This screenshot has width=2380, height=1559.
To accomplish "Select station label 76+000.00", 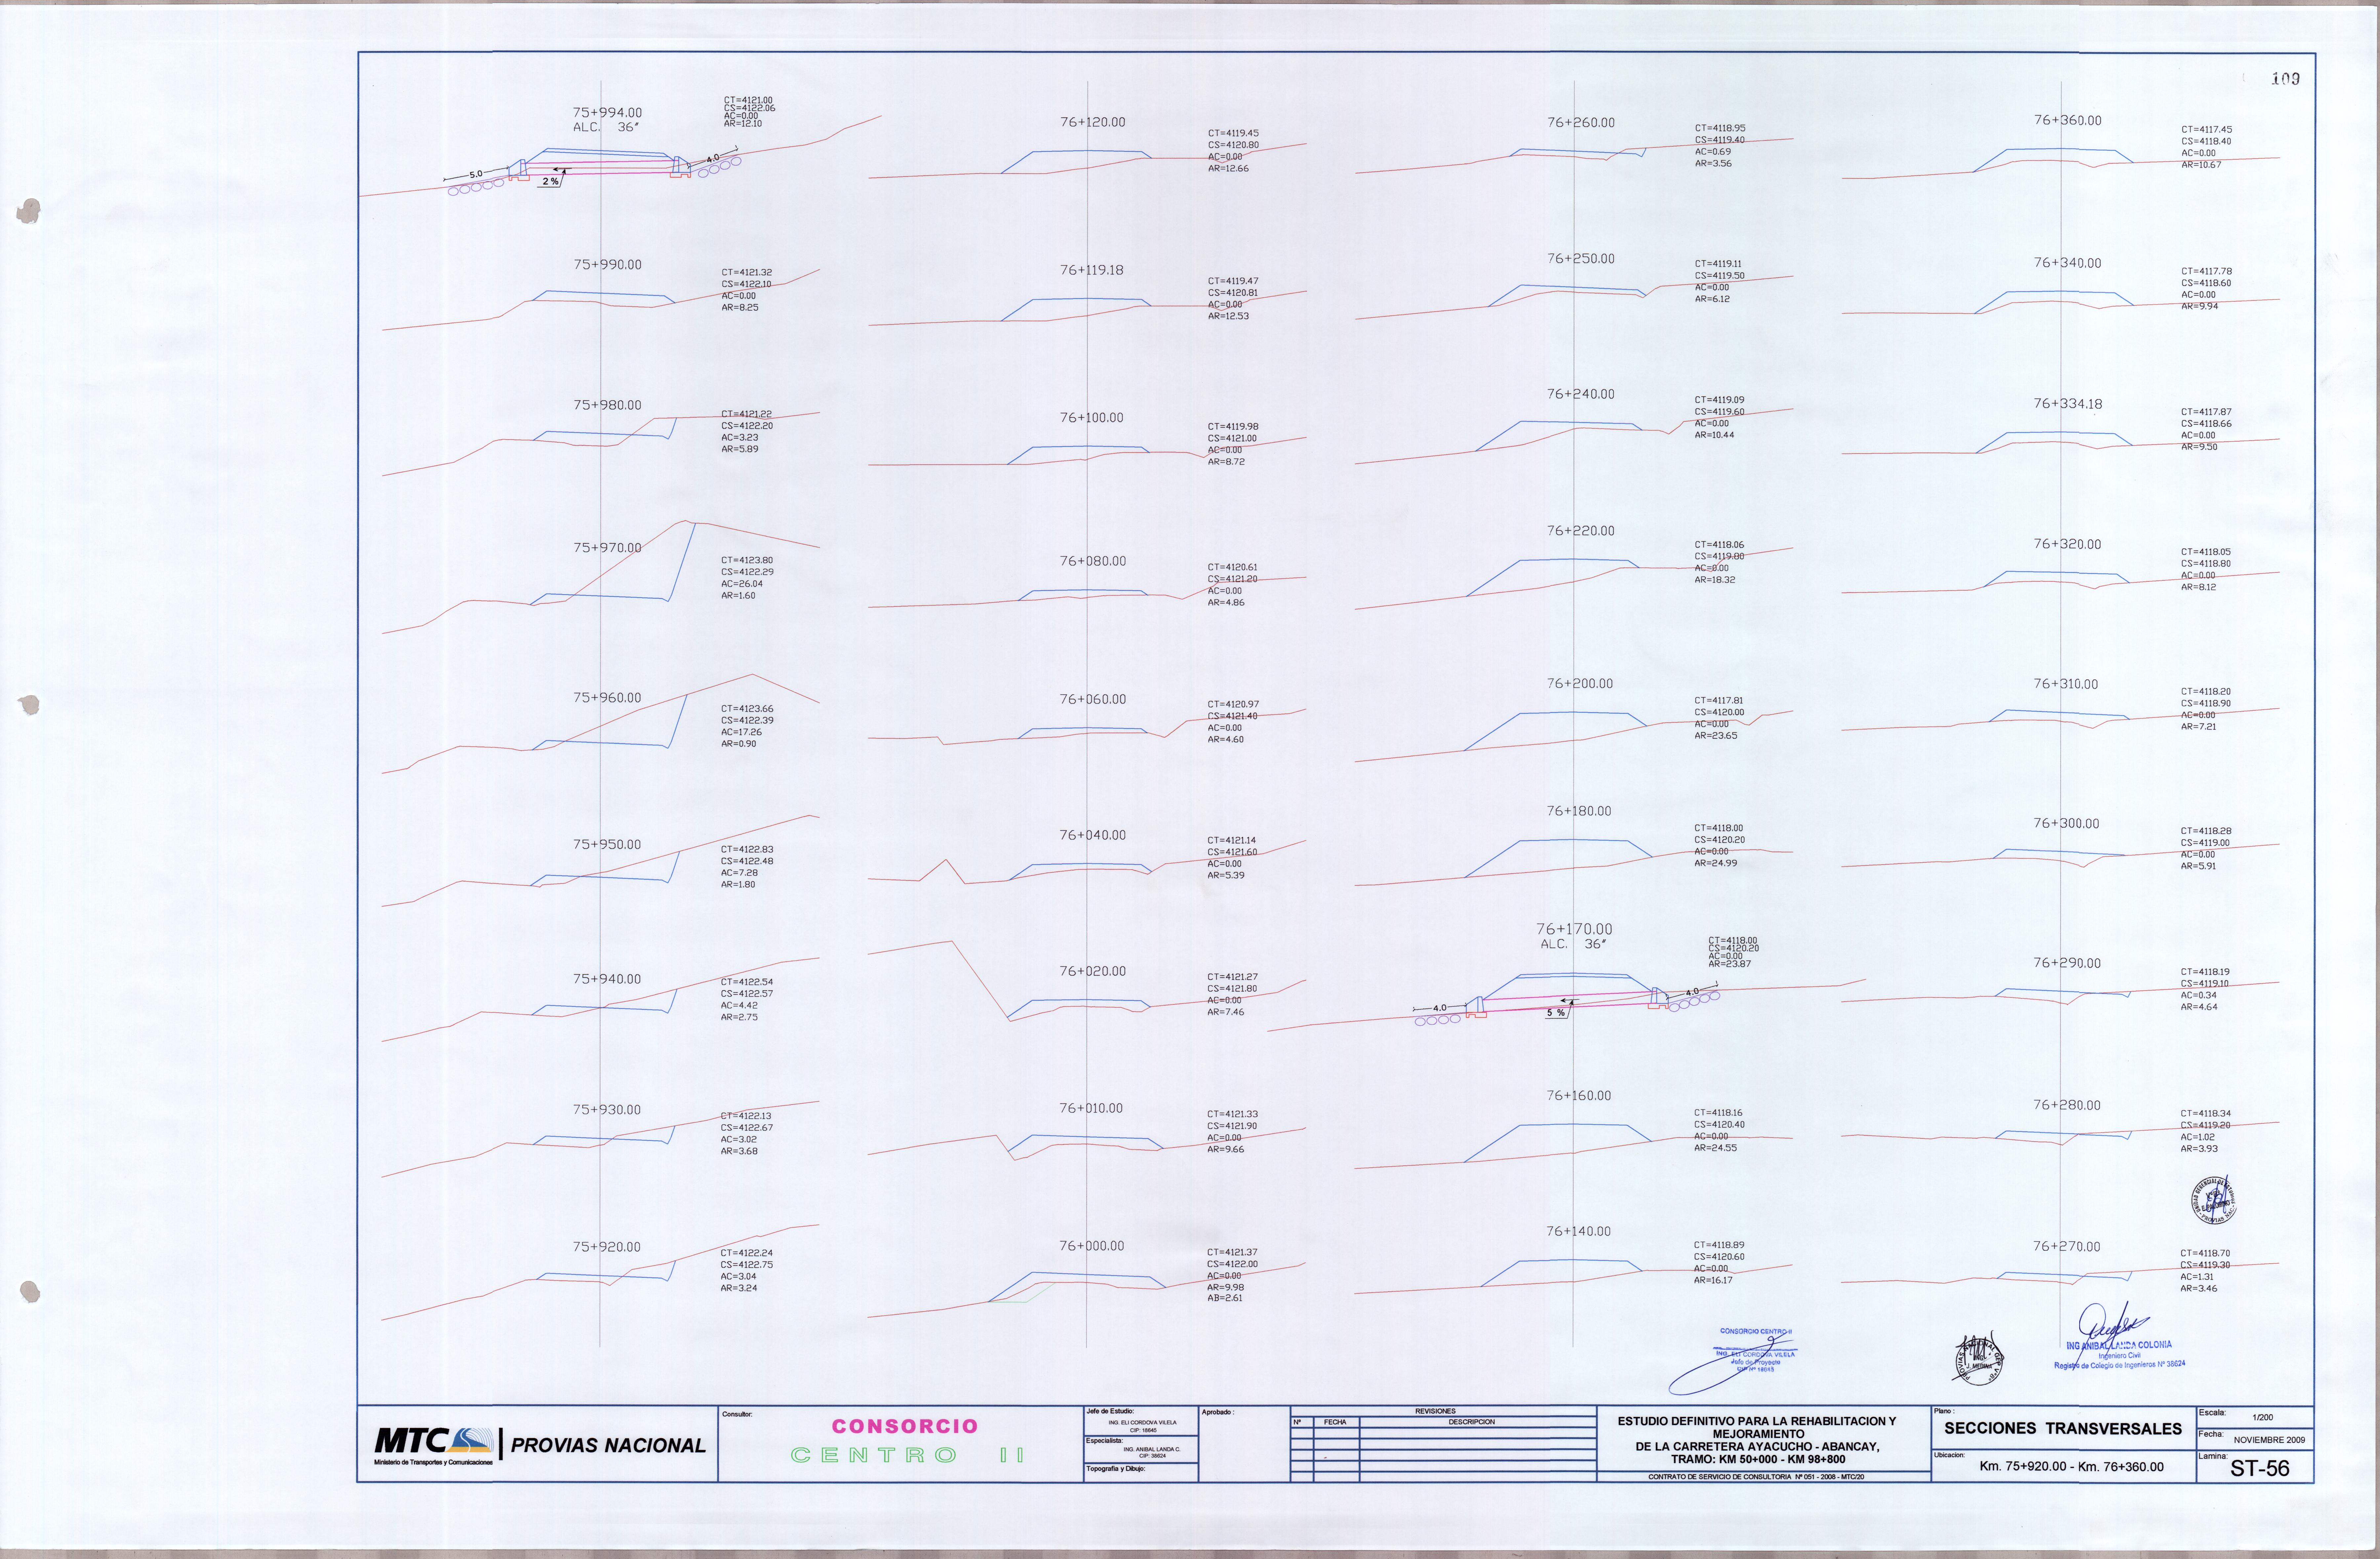I will point(1092,1246).
